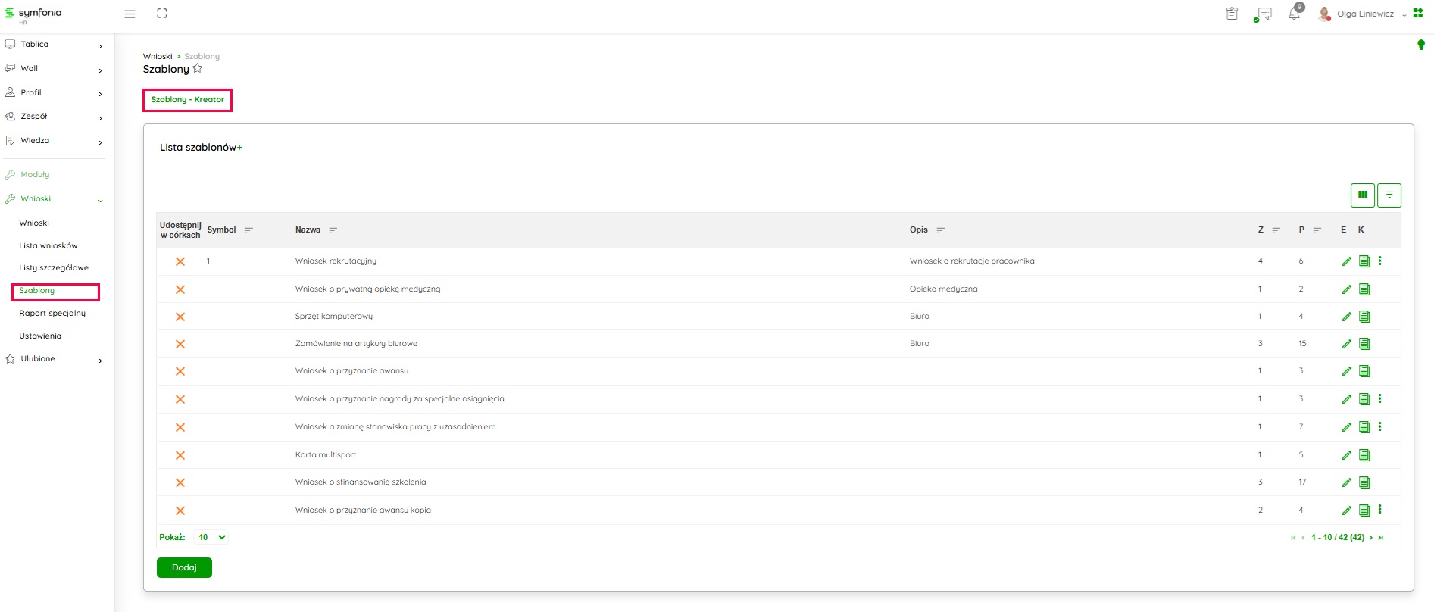Open the rows per page dropdown
Screen dimensions: 1434x612
point(211,537)
